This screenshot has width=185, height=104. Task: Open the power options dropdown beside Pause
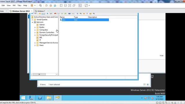point(35,5)
